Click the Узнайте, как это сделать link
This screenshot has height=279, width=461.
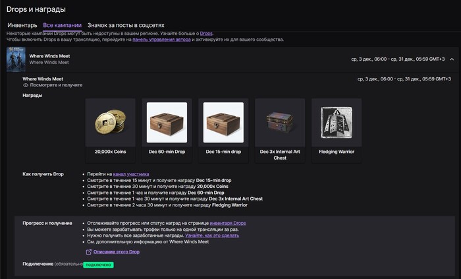212,235
